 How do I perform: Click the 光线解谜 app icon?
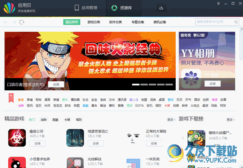coord(75,163)
